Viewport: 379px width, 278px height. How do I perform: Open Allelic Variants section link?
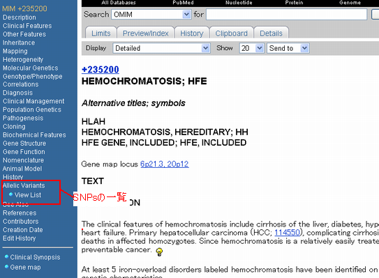click(24, 185)
